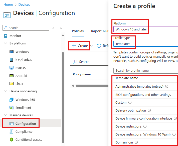This screenshot has width=178, height=146.
Task: Open the Windows 365 icon entry
Action: coord(11,100)
